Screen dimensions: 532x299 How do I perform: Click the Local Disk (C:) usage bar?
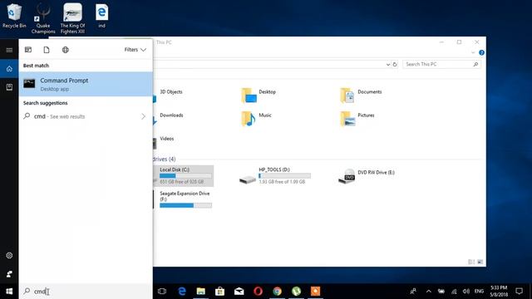[x=185, y=175]
